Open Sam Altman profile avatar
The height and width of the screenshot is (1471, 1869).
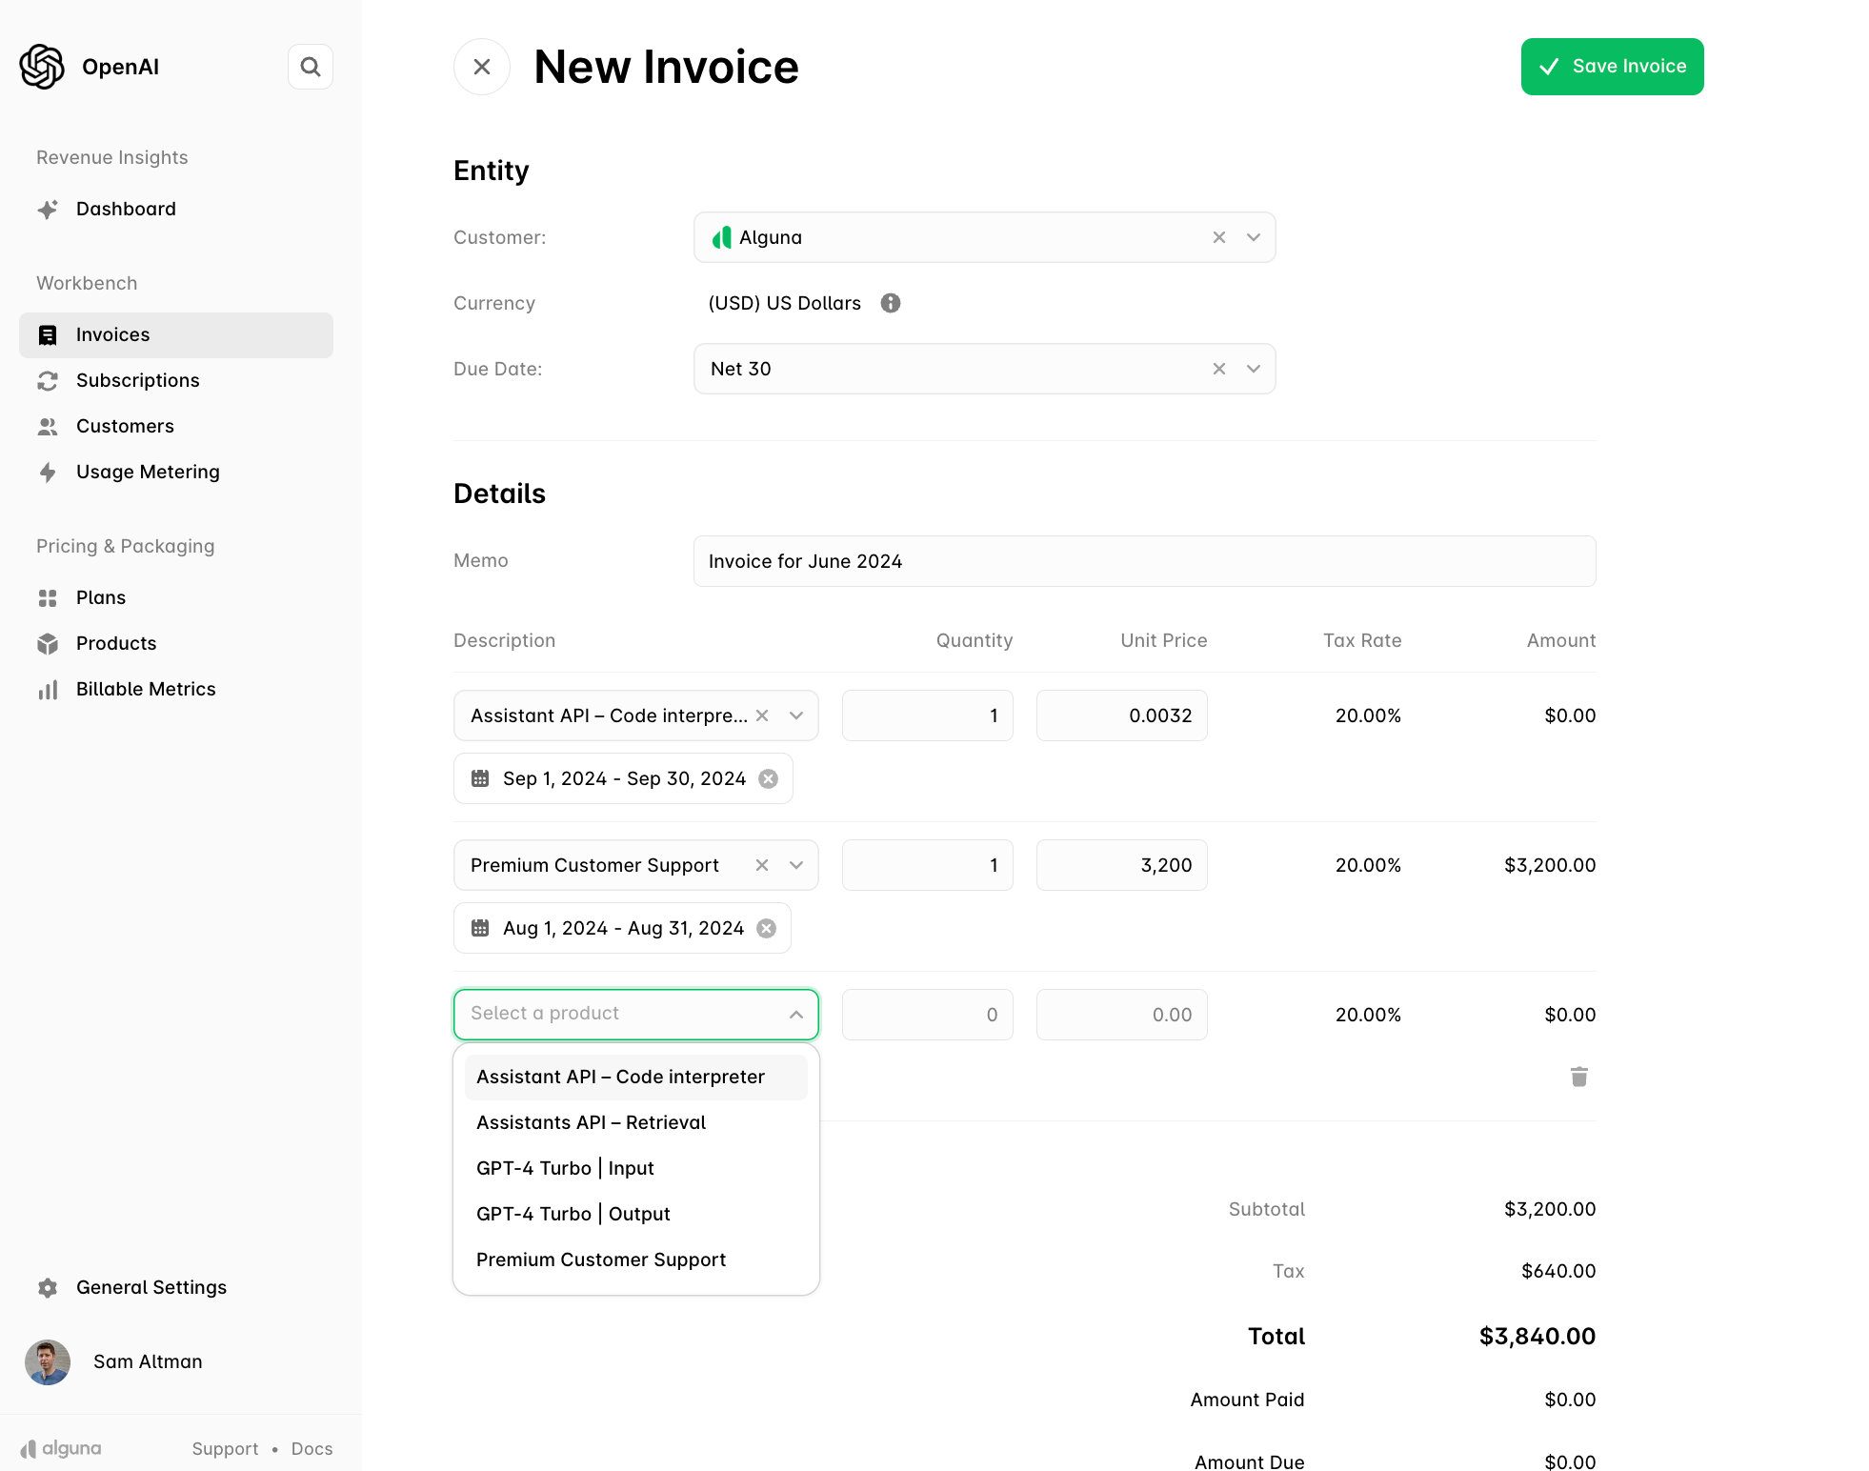point(48,1361)
